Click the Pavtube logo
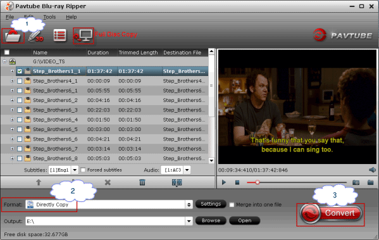Screen dimensions: 379x240 tap(342, 35)
